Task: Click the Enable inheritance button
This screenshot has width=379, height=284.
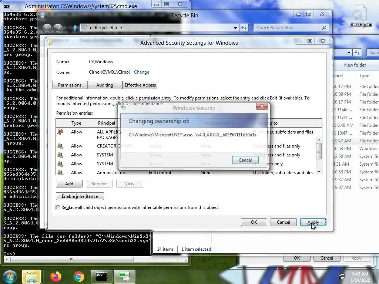Action: click(80, 196)
